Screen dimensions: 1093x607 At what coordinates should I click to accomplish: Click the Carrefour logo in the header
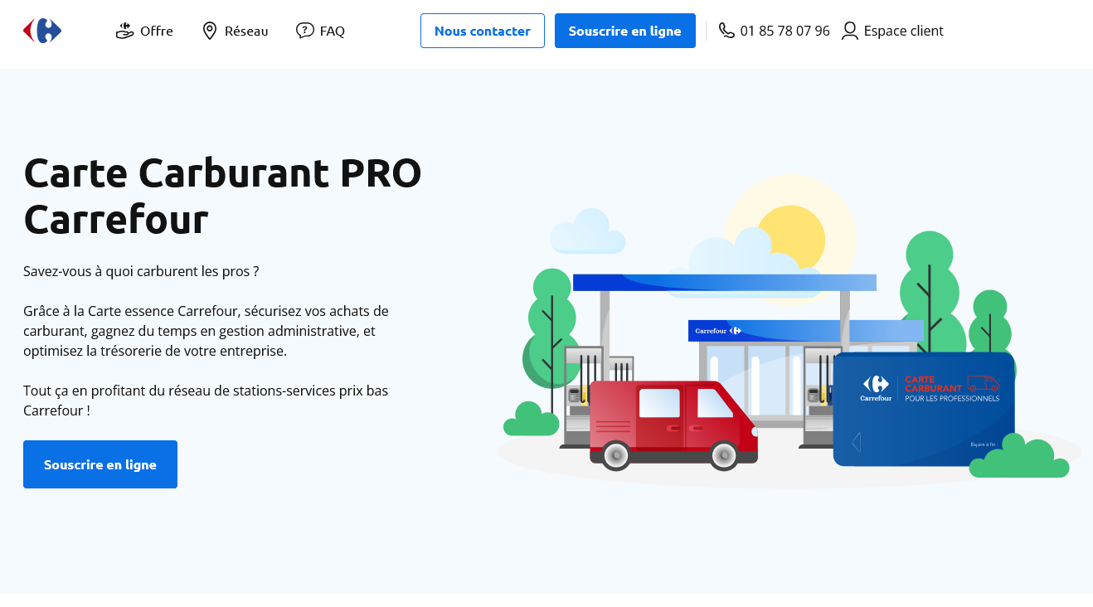point(42,31)
